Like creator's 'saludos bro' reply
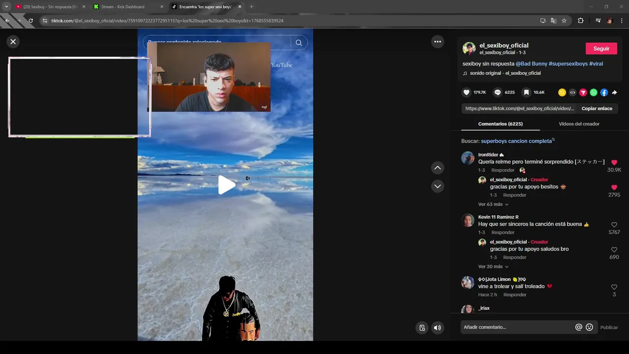This screenshot has height=354, width=629. [x=614, y=250]
